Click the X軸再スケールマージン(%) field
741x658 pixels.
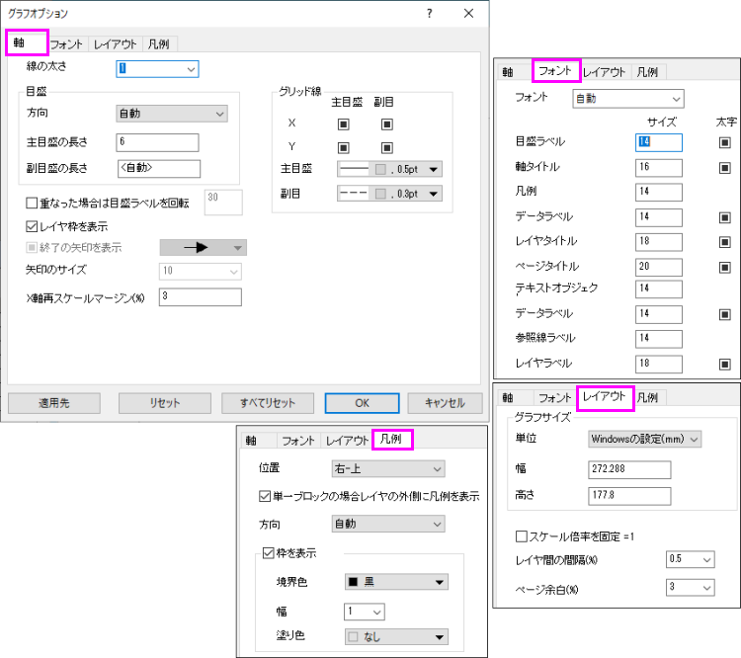pos(201,297)
